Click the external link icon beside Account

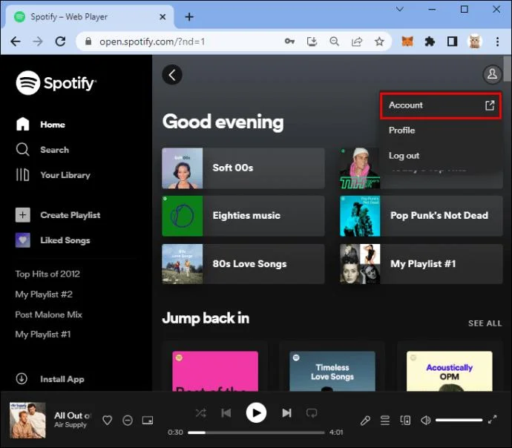[490, 105]
